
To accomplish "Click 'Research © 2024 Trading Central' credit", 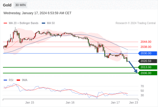I will (136, 23).
